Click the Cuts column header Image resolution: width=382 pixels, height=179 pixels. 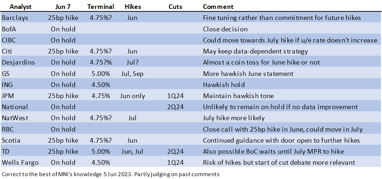tap(175, 7)
